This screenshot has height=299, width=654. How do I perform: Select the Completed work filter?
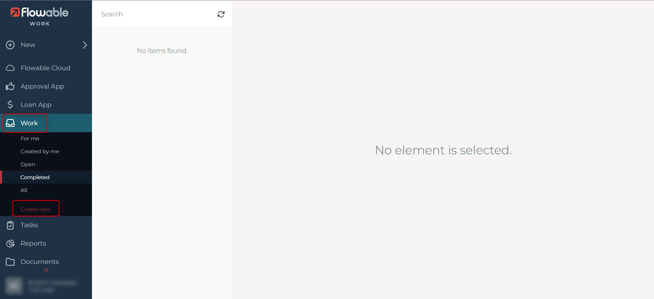click(x=35, y=177)
